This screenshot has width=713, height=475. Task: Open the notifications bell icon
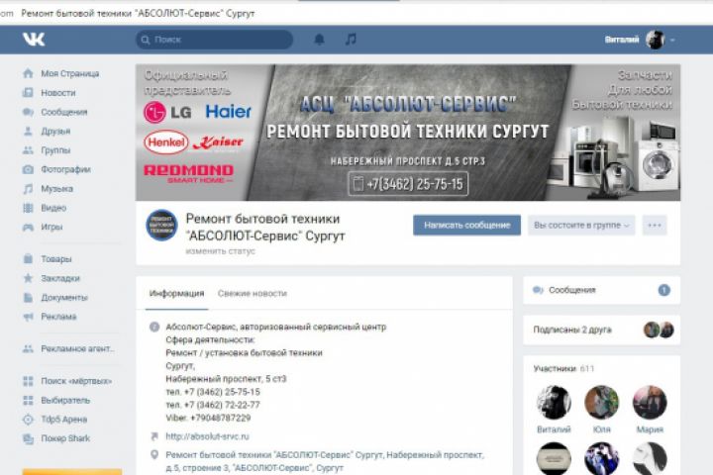coord(320,40)
